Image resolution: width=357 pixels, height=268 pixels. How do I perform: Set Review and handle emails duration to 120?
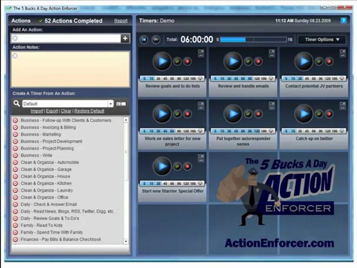tap(257, 79)
